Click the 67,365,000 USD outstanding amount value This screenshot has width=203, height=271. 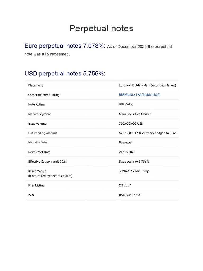(x=147, y=133)
